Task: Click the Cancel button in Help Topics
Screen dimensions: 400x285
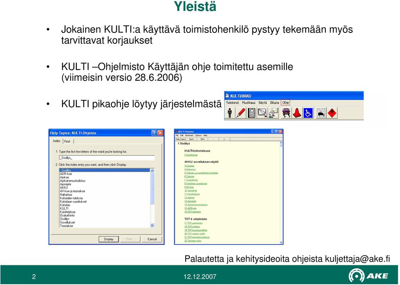Action: point(152,239)
